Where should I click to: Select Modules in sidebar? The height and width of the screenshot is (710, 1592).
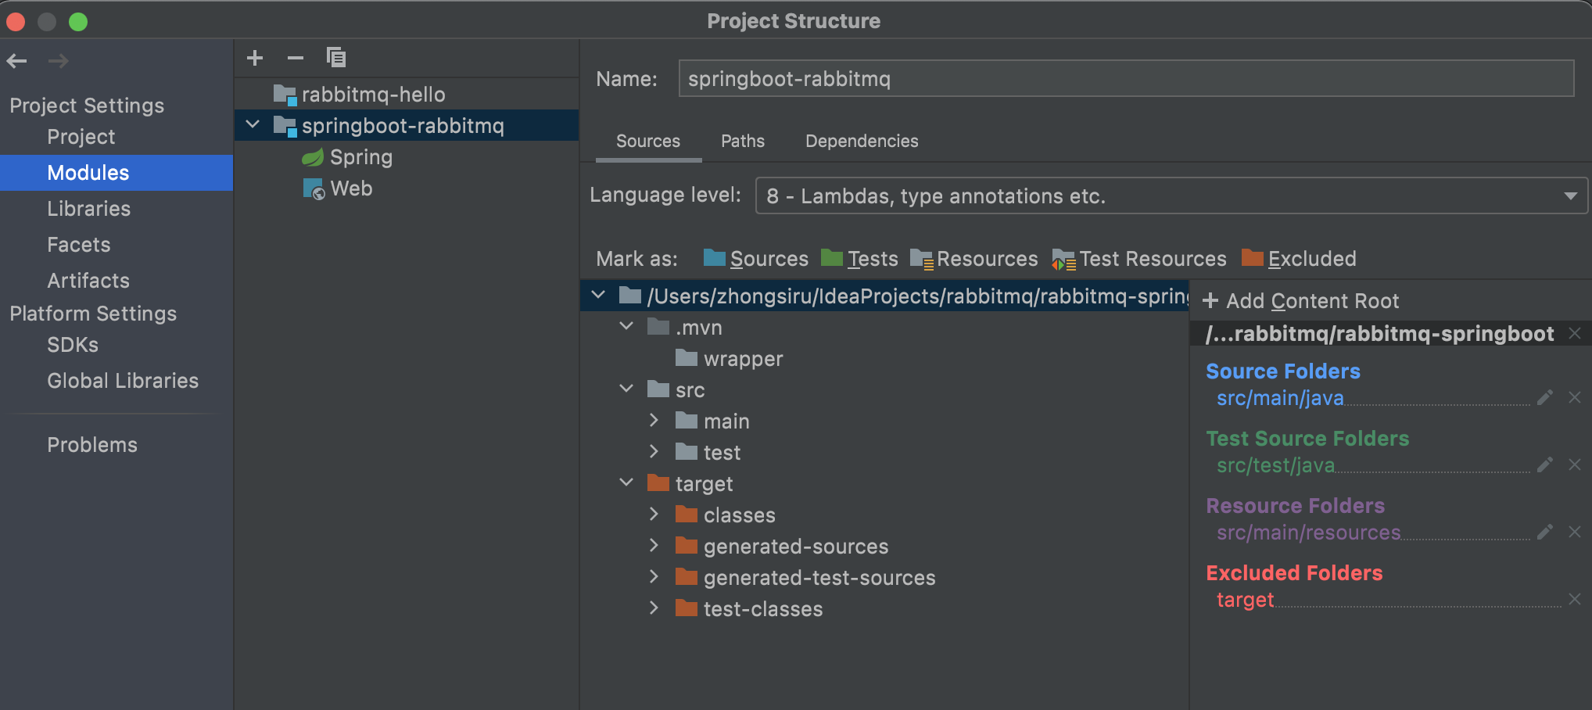point(117,173)
